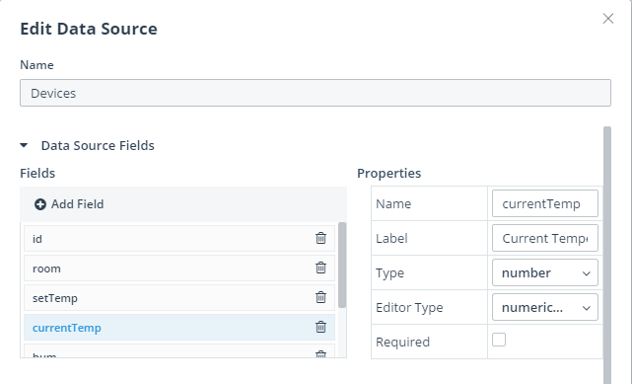Image resolution: width=632 pixels, height=384 pixels.
Task: Click the Required property label
Action: coord(402,343)
